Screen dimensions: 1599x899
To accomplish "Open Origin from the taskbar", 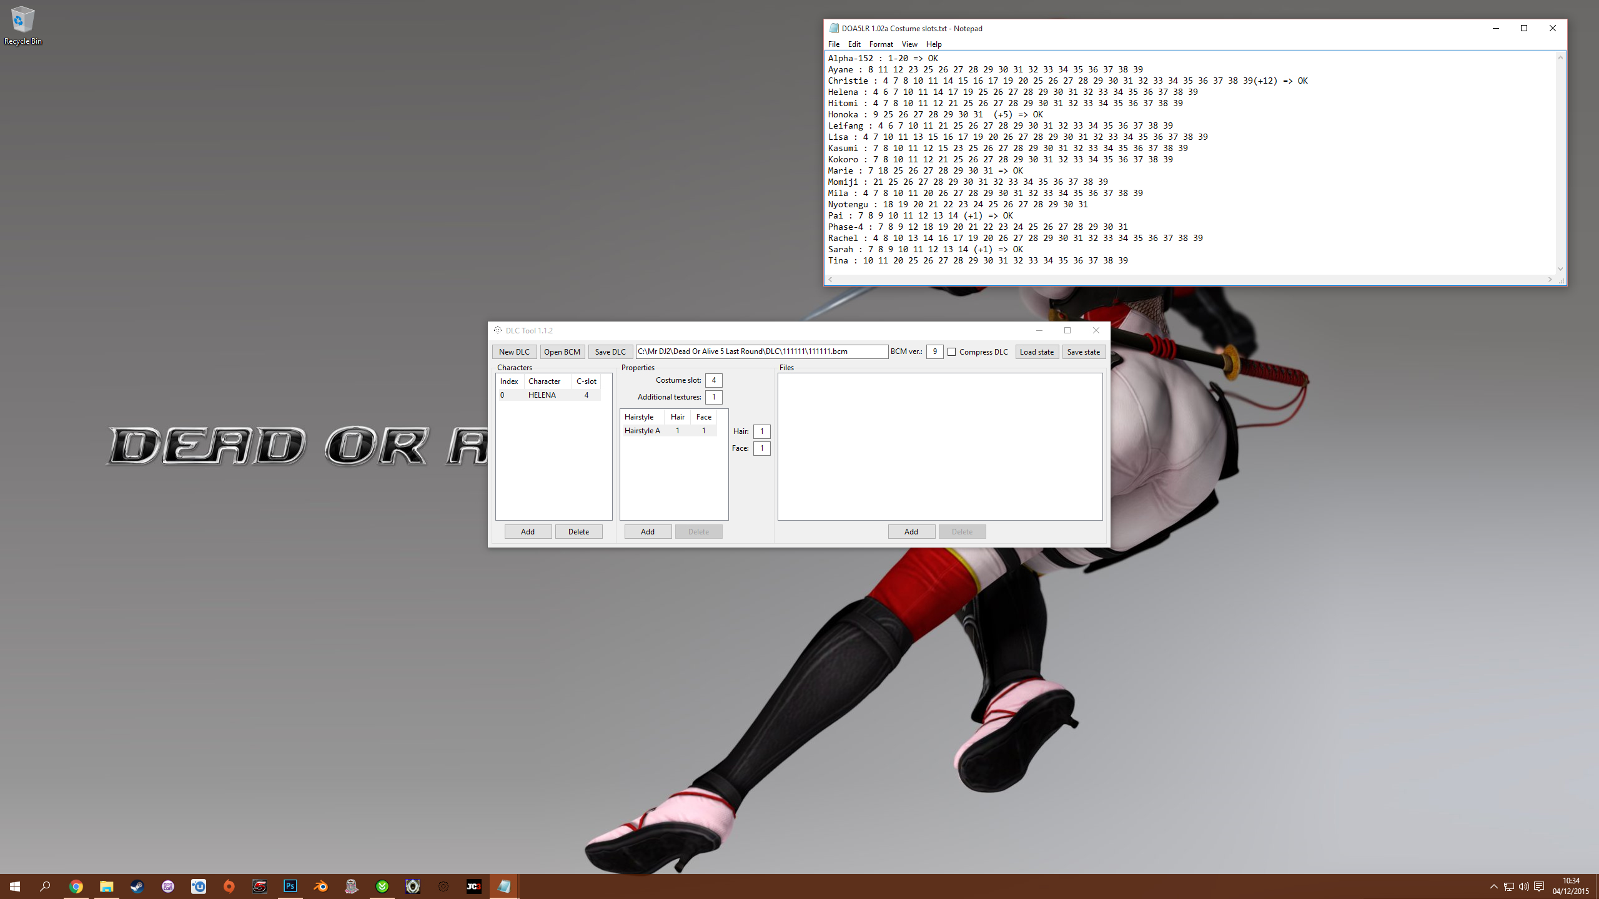I will [229, 886].
